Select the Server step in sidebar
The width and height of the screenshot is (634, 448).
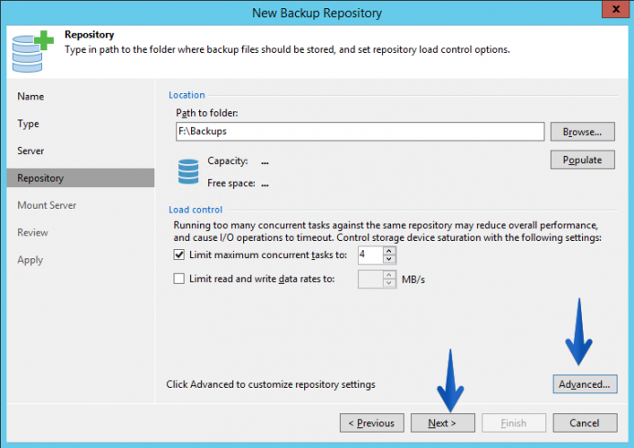click(31, 151)
